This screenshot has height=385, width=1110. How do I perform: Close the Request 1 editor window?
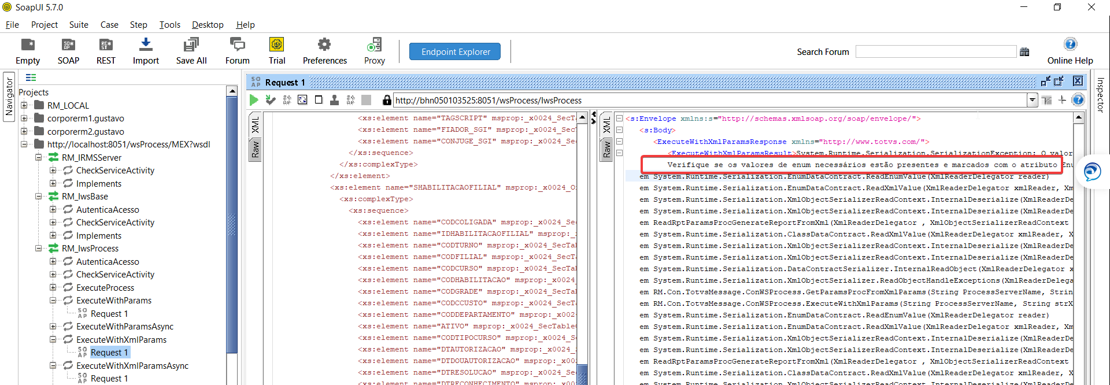[x=1078, y=82]
